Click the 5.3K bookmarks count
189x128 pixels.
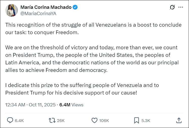(146, 121)
